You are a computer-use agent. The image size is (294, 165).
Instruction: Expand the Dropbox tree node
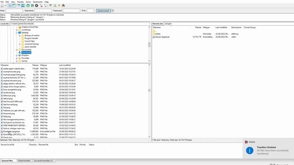pos(17,55)
